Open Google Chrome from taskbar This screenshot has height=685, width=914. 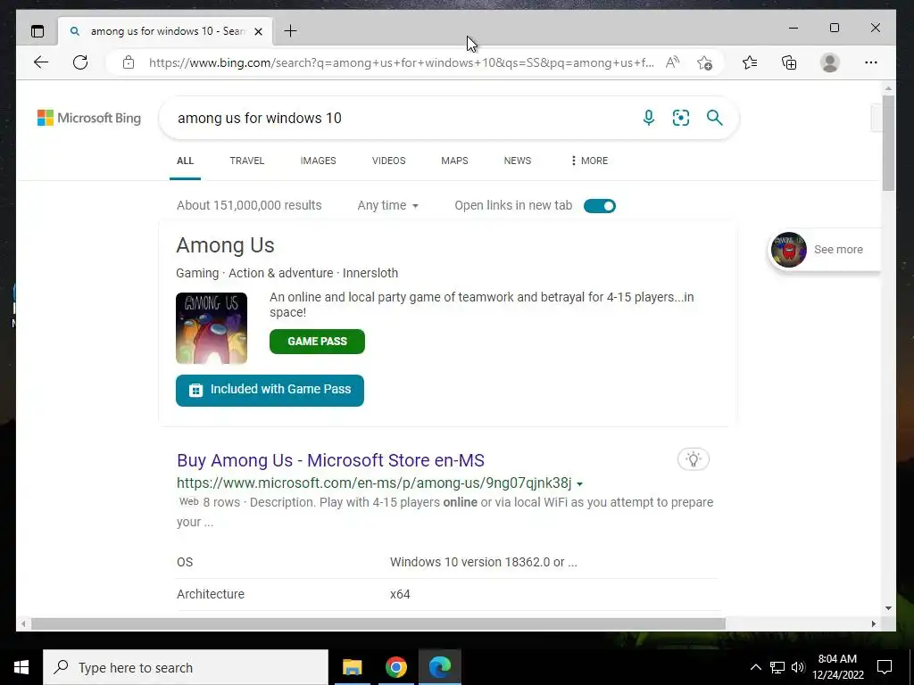point(395,667)
